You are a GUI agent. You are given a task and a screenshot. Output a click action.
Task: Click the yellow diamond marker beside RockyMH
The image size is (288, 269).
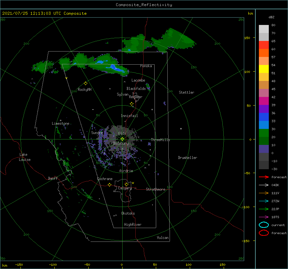(x=85, y=83)
